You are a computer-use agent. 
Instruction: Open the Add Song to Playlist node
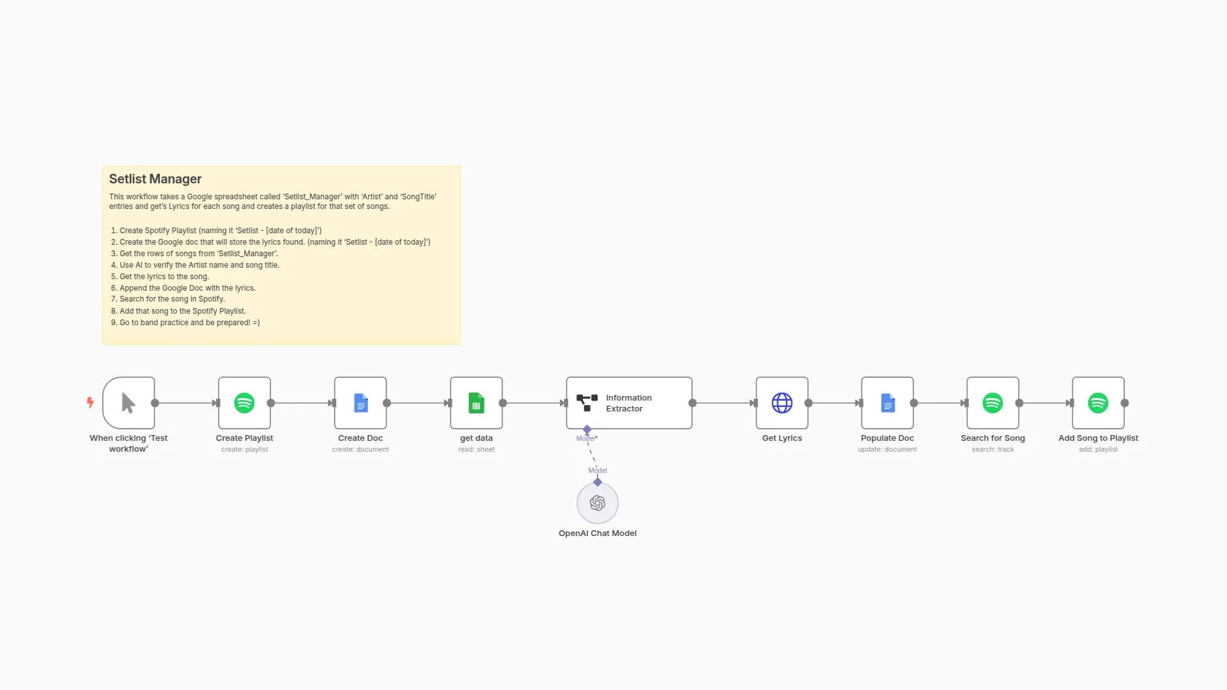click(1098, 402)
